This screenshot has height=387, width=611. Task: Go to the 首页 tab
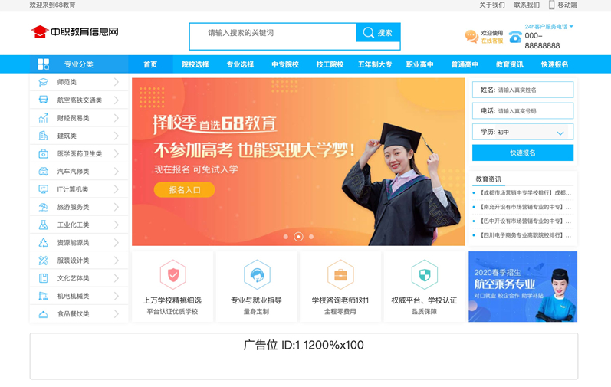click(x=150, y=64)
